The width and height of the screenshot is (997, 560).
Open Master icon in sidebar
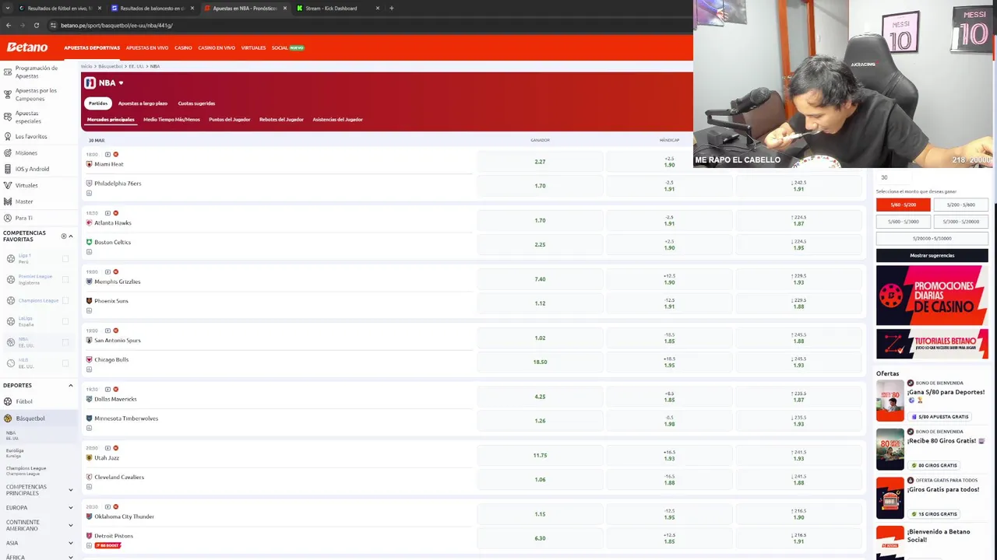coord(8,201)
